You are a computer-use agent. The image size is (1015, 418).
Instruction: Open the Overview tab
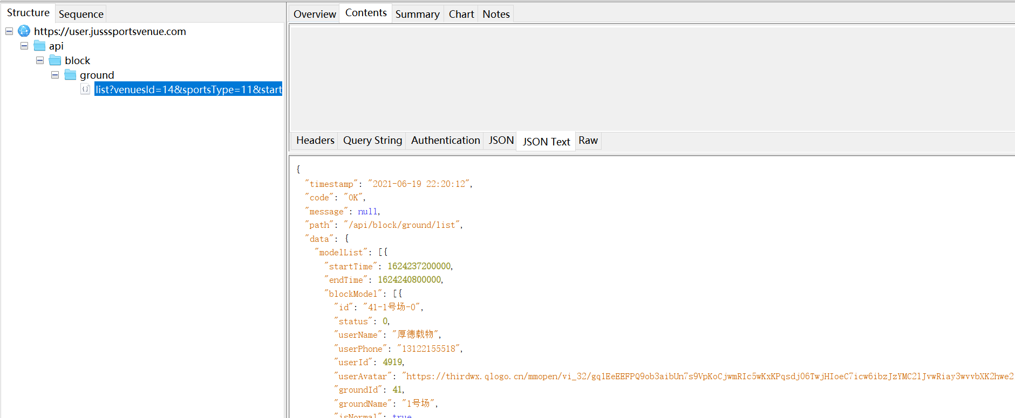click(x=315, y=14)
